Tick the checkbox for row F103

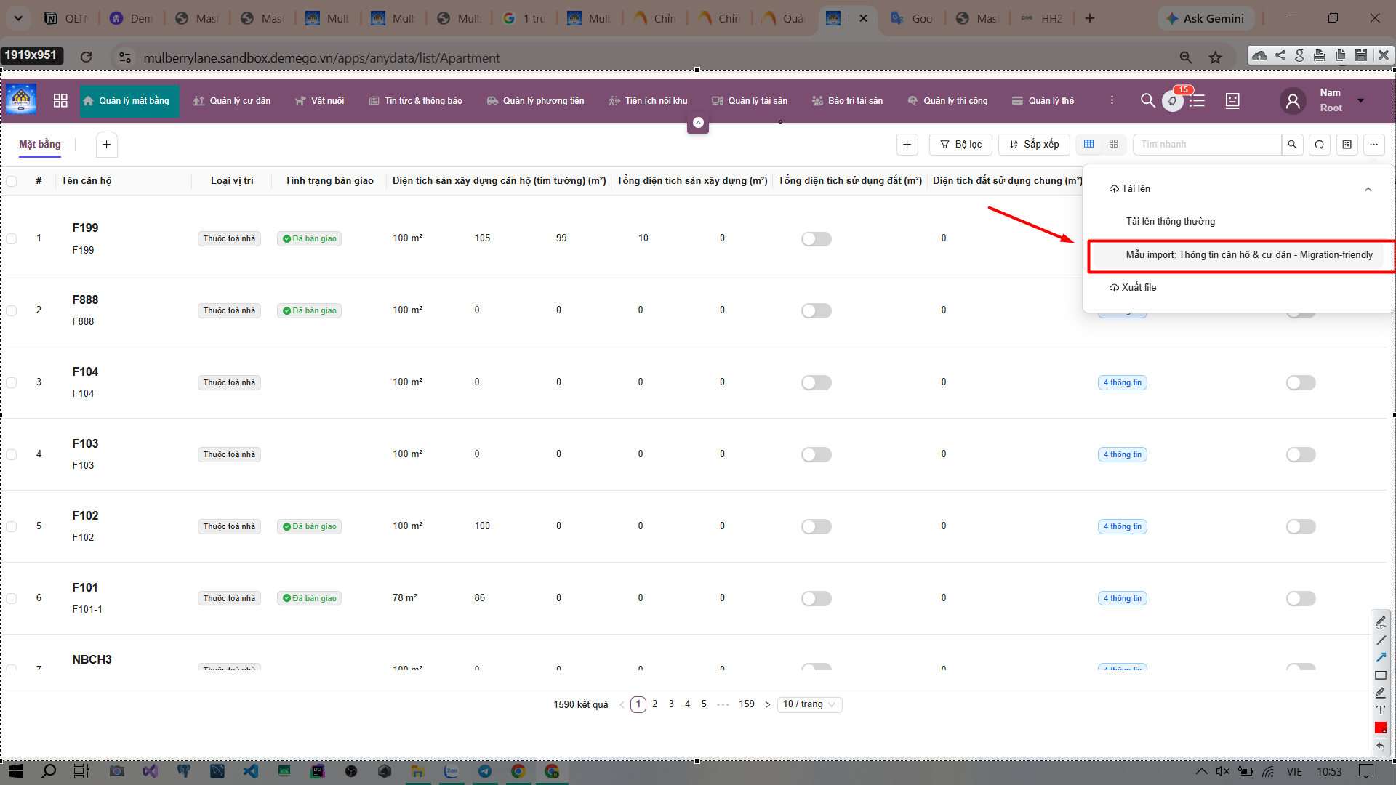[x=12, y=454]
